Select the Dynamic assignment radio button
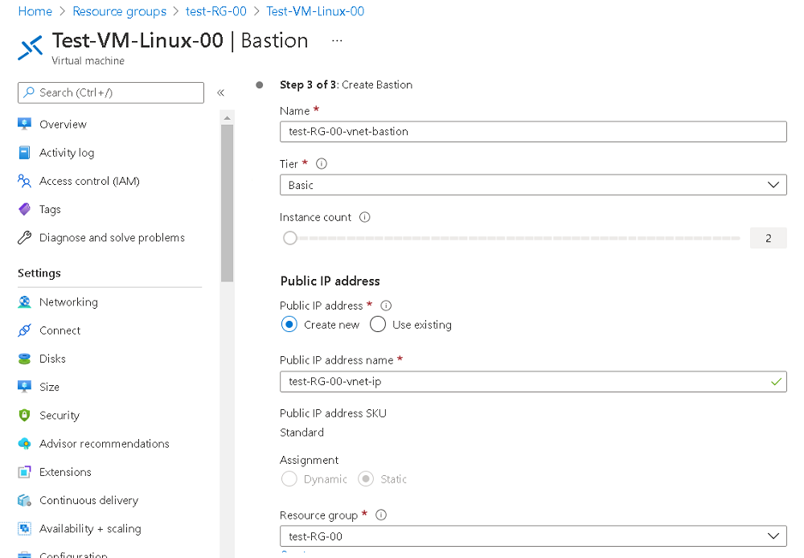804x558 pixels. [289, 479]
